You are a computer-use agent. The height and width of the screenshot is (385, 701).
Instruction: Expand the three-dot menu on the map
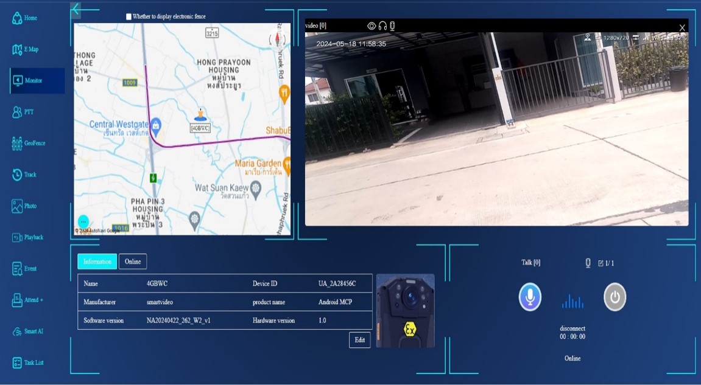tap(83, 221)
